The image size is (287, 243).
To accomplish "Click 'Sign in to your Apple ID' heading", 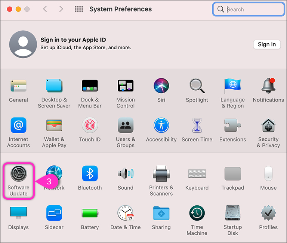I will (73, 40).
